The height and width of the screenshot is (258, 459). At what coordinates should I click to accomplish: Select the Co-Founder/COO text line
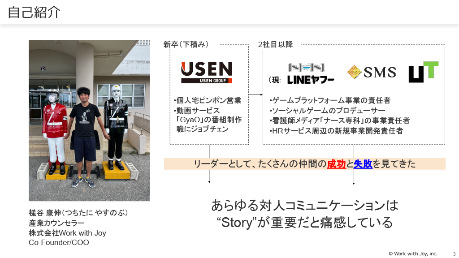coord(59,242)
